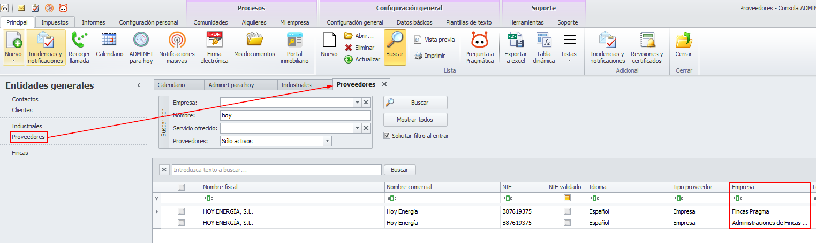Open the Comunidades ribbon tab
This screenshot has height=243, width=816.
point(210,22)
